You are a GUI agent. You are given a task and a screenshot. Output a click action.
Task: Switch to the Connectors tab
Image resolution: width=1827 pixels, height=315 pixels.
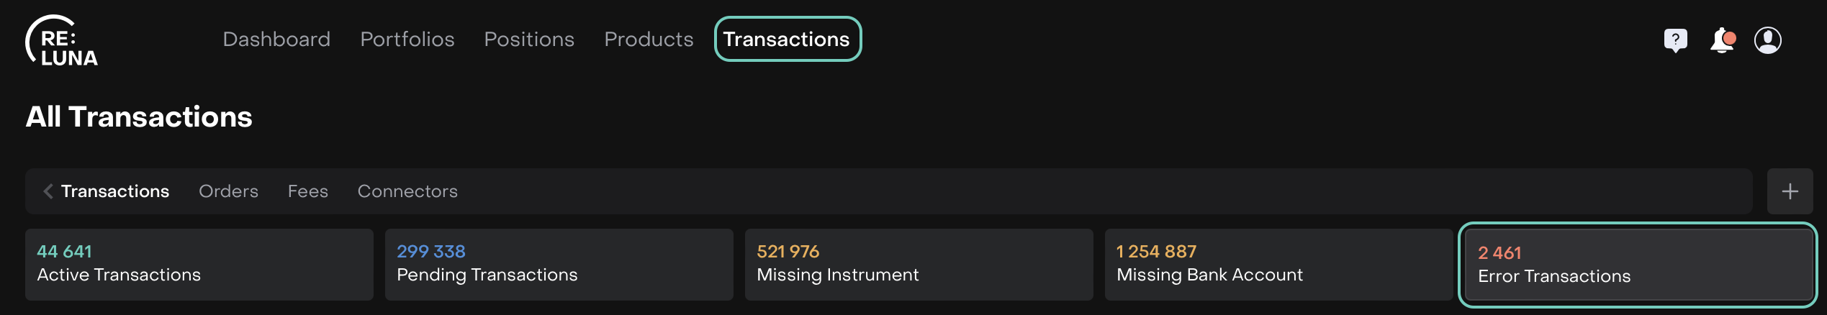point(407,191)
